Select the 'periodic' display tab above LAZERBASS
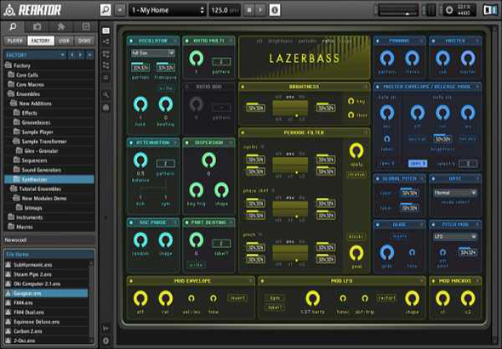502x349 pixels. [307, 41]
